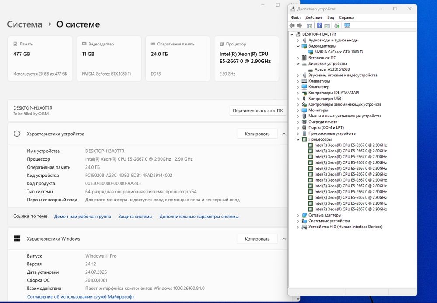Click the Видеоадаптер 11 GB card
437x303 pixels.
pyautogui.click(x=109, y=59)
